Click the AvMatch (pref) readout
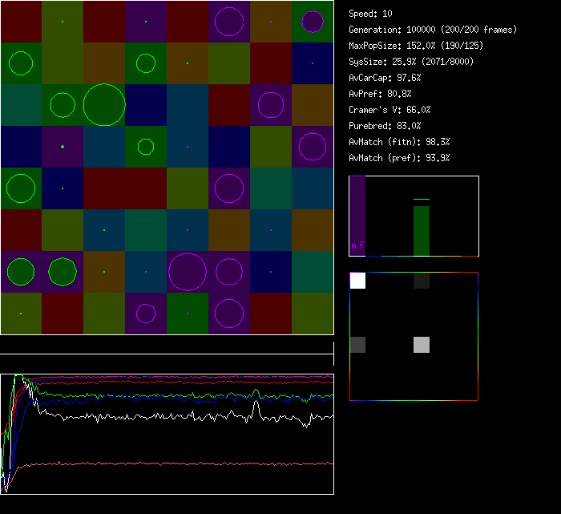The image size is (561, 514). pyautogui.click(x=399, y=158)
